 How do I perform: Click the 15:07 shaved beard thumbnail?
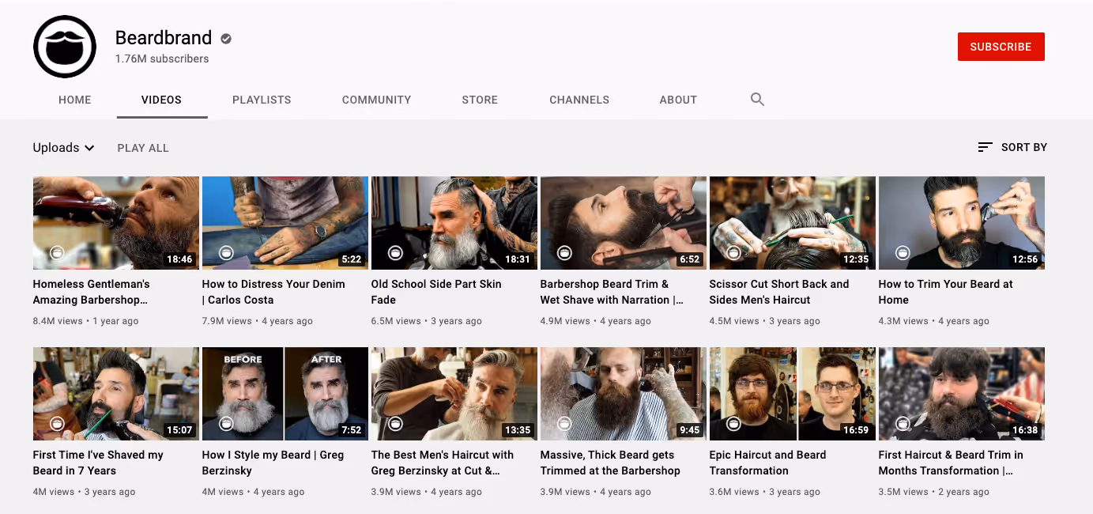116,394
